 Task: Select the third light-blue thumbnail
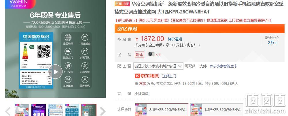click(55, 110)
